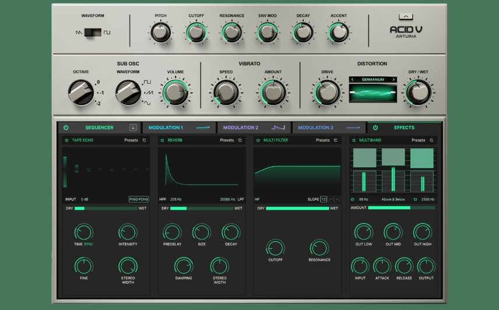Click the Tape Echo Intensity knob
499x310 pixels.
coord(128,232)
